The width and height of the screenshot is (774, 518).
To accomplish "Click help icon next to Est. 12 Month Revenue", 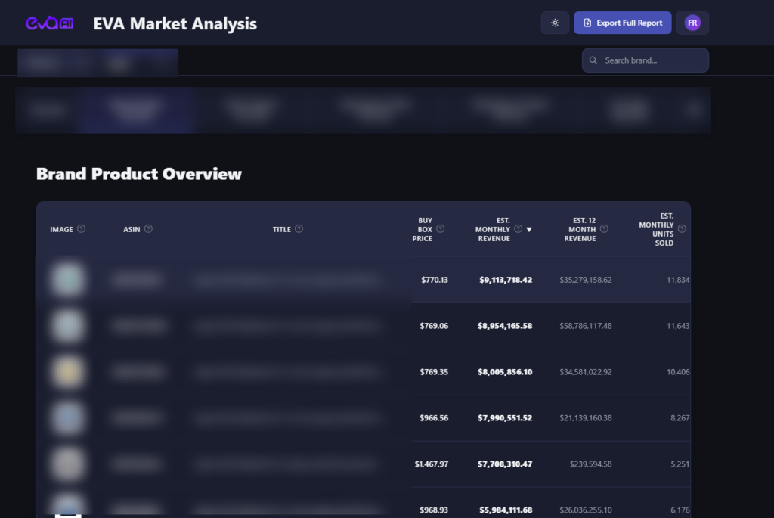I will coord(604,229).
